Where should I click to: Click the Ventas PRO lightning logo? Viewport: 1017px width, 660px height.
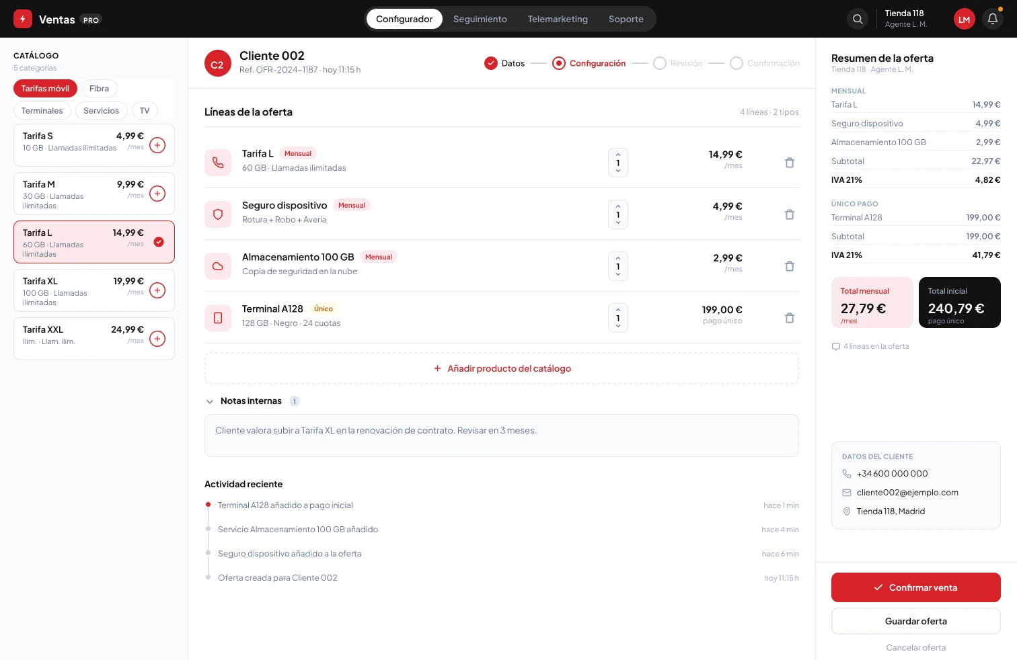coord(23,19)
